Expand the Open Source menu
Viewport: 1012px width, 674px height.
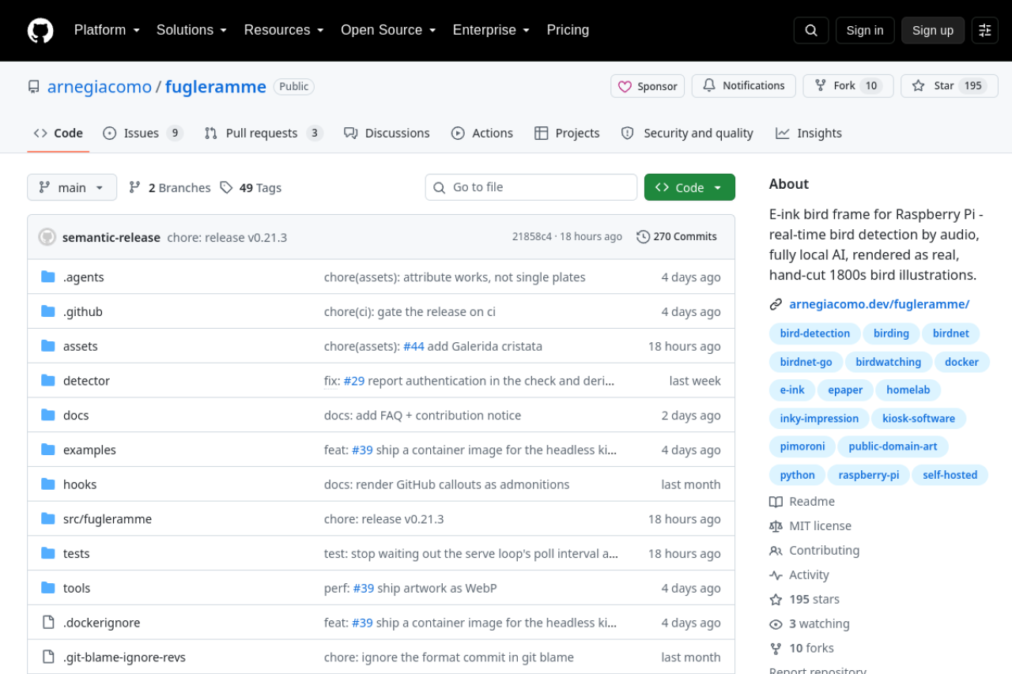[388, 30]
